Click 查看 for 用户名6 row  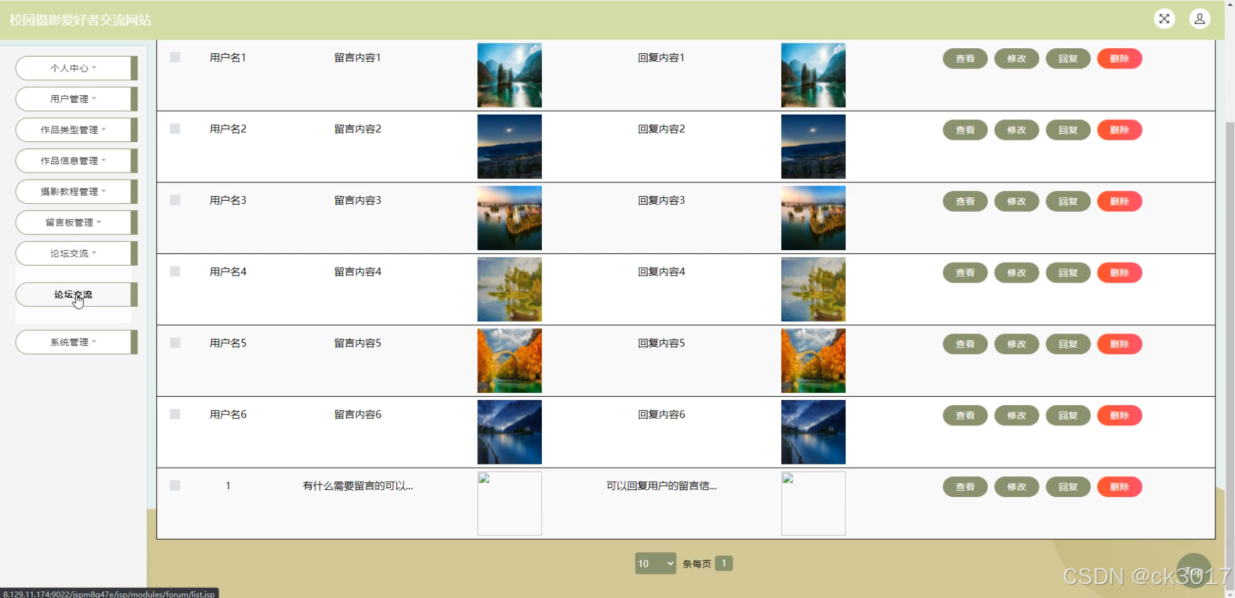point(965,415)
